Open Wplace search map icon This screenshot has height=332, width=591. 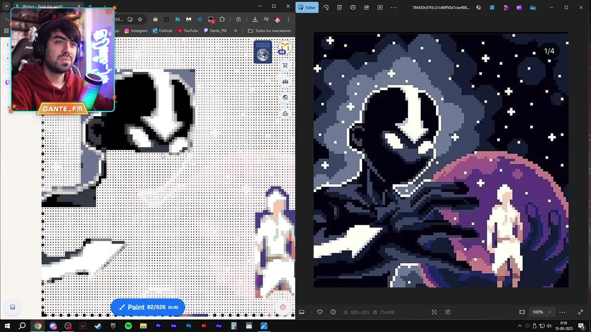285,98
